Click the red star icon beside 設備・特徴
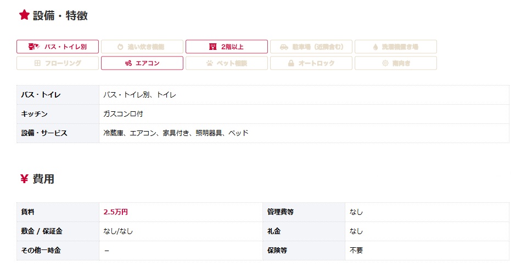The height and width of the screenshot is (267, 521). 24,15
